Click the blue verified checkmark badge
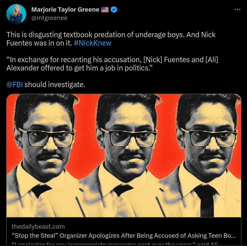 point(114,10)
